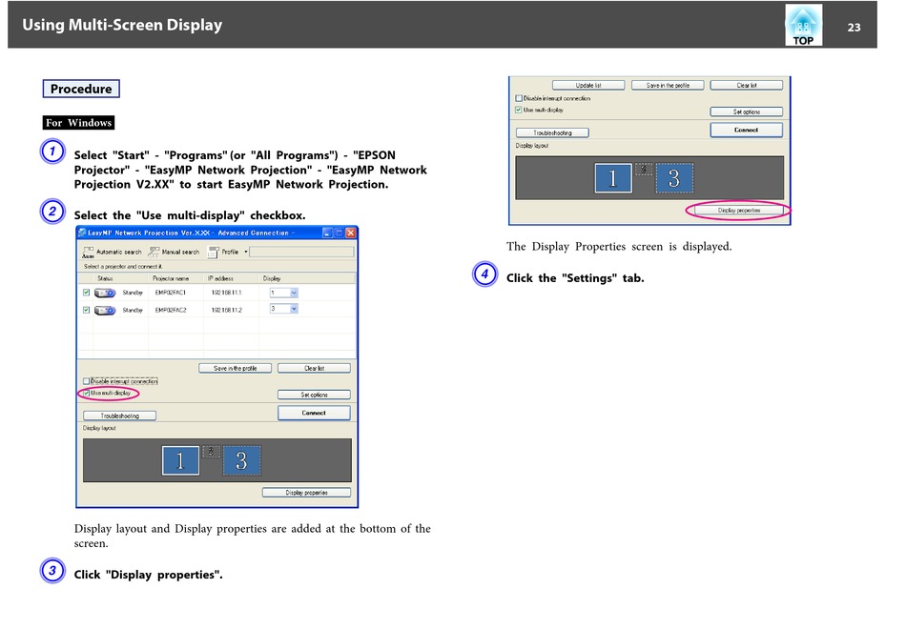Click the text Select a projector and connect it

pyautogui.click(x=123, y=266)
